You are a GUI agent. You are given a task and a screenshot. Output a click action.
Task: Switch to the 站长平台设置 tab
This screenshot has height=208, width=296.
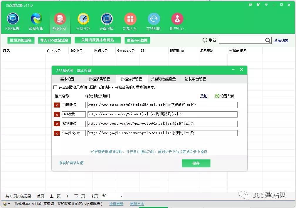coord(196,79)
